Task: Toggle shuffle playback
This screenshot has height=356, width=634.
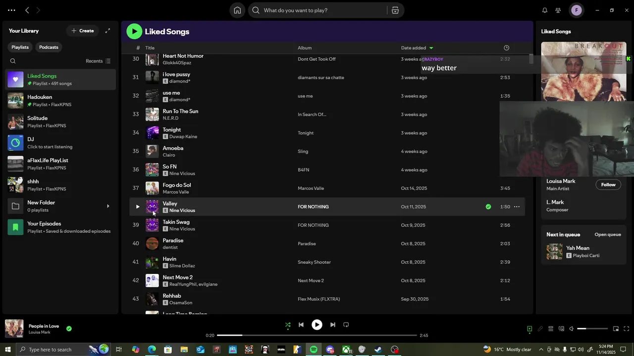Action: coord(288,325)
